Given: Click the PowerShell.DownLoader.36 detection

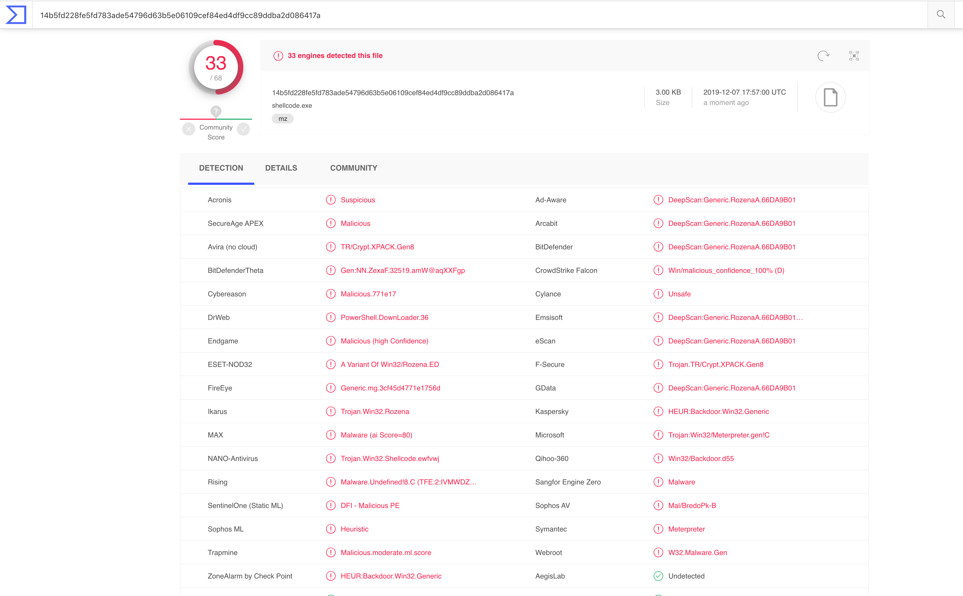Looking at the screenshot, I should [x=384, y=318].
